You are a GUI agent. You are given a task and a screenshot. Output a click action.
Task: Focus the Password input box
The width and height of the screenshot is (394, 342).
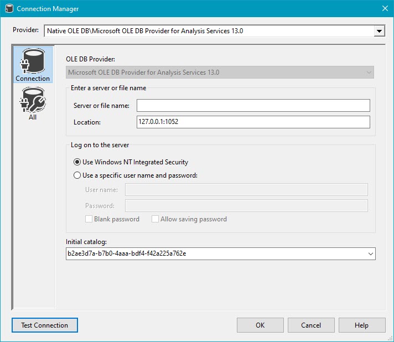tap(246, 206)
